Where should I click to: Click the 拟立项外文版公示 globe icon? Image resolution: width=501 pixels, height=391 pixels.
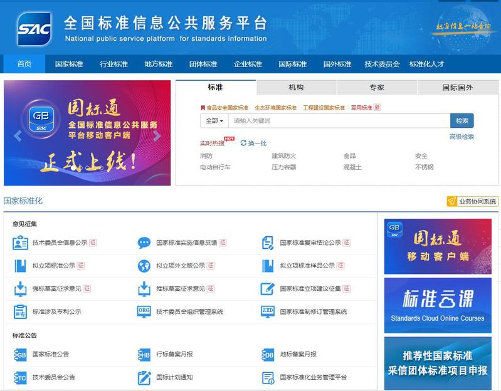[x=144, y=266]
